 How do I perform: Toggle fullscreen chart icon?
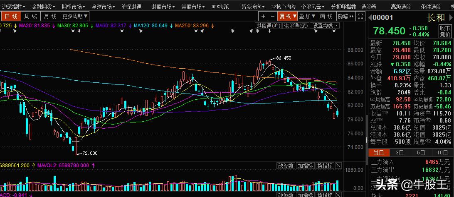360,16
